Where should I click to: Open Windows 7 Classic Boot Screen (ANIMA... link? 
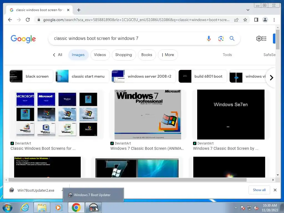(147, 148)
